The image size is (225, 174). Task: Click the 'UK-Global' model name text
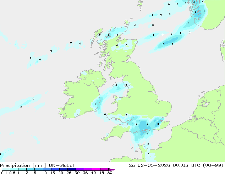coord(61,165)
